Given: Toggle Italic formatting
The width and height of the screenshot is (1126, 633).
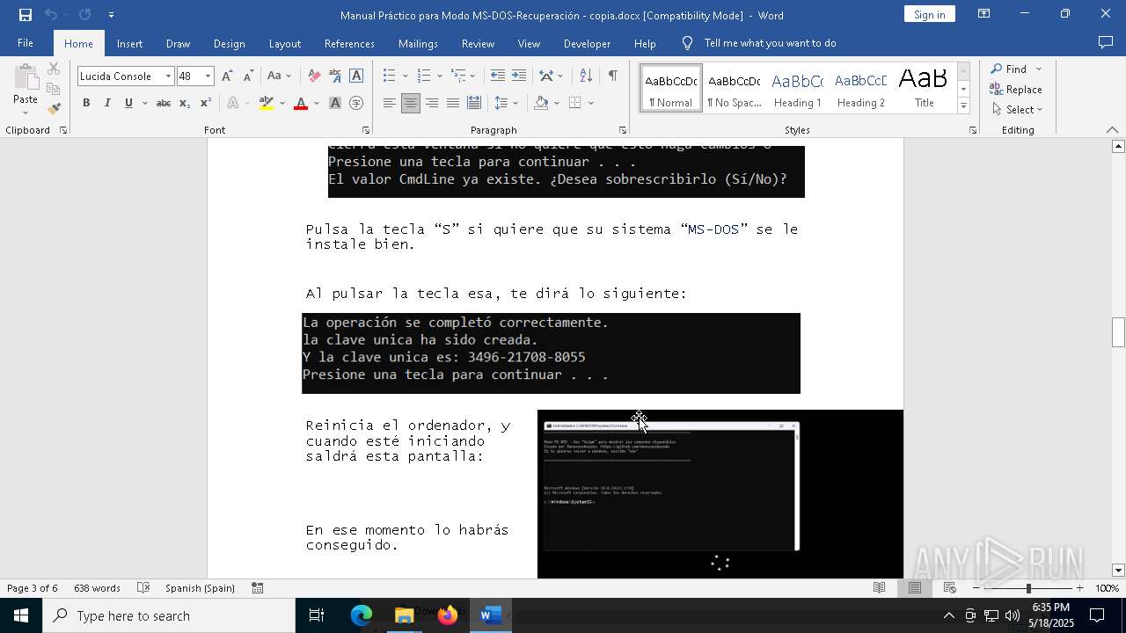Looking at the screenshot, I should pos(107,103).
